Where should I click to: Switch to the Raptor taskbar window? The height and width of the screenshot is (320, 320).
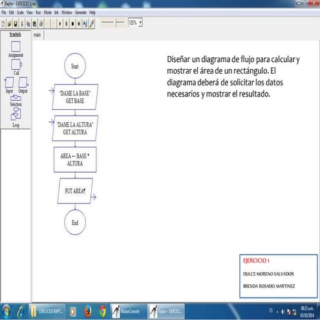point(166,312)
